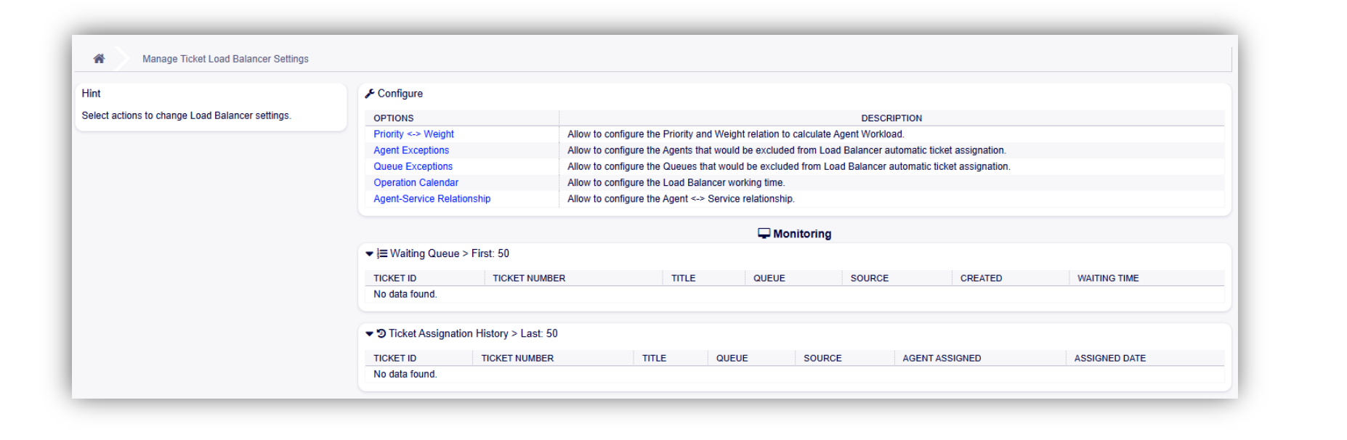Image resolution: width=1347 pixels, height=440 pixels.
Task: Click Manage Ticket Load Balancer Settings breadcrumb
Action: coord(225,59)
